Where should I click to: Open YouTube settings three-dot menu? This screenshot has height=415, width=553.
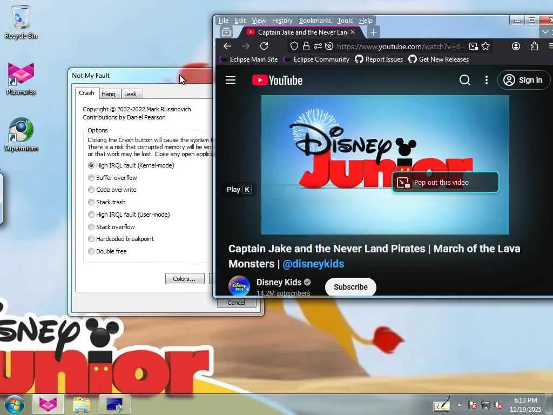pos(487,80)
